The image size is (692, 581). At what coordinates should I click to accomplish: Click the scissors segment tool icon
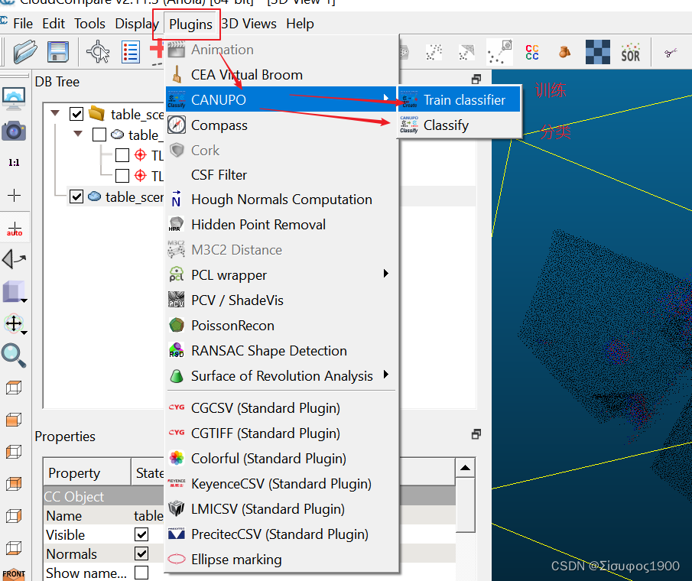pos(671,53)
